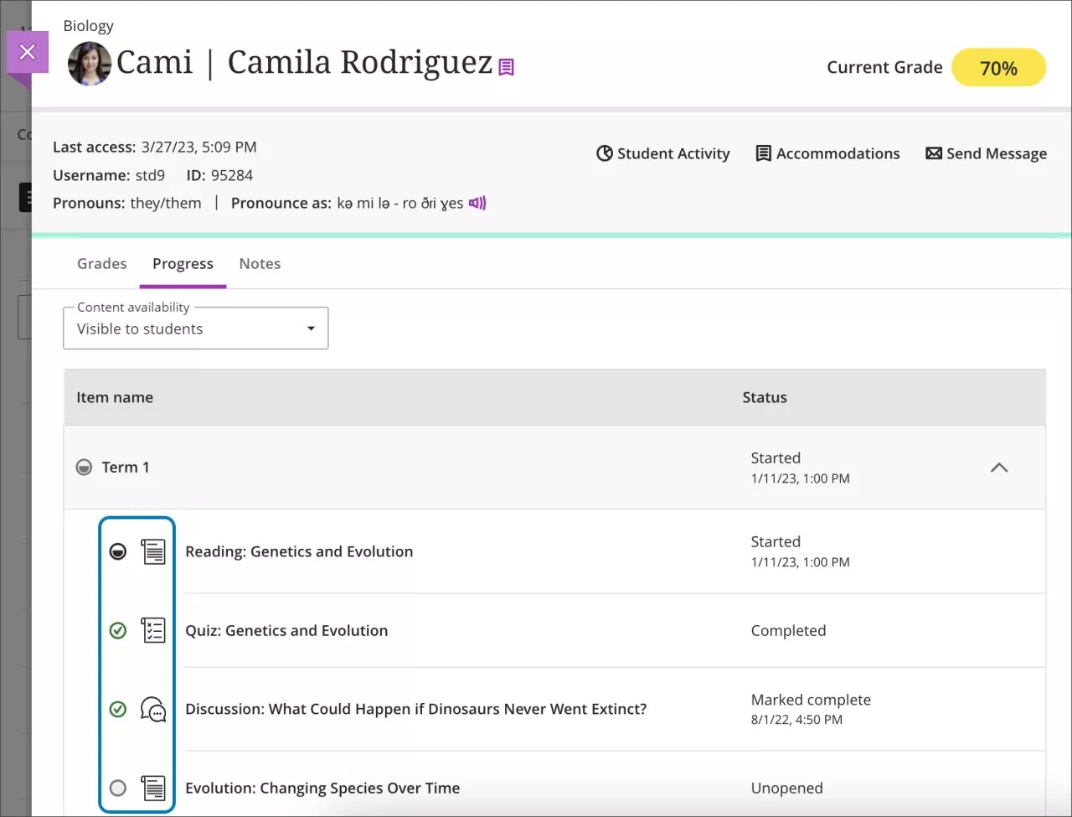Open the Notes tab
Screen dimensions: 1072x817
click(260, 263)
